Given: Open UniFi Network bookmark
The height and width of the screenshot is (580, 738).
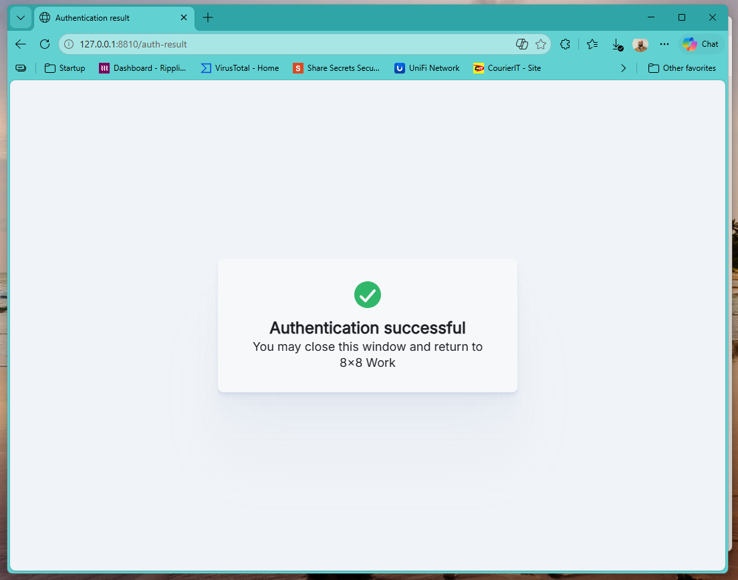Looking at the screenshot, I should 427,68.
